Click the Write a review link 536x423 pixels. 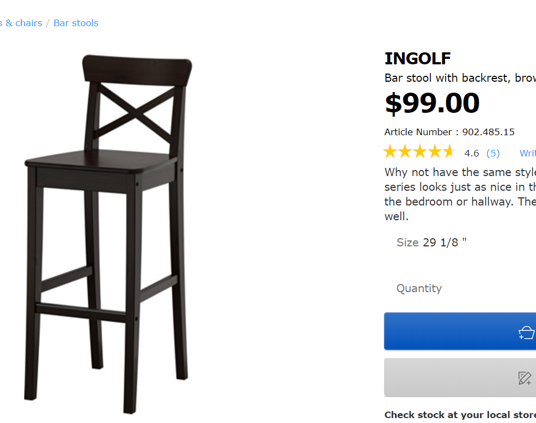click(x=527, y=153)
